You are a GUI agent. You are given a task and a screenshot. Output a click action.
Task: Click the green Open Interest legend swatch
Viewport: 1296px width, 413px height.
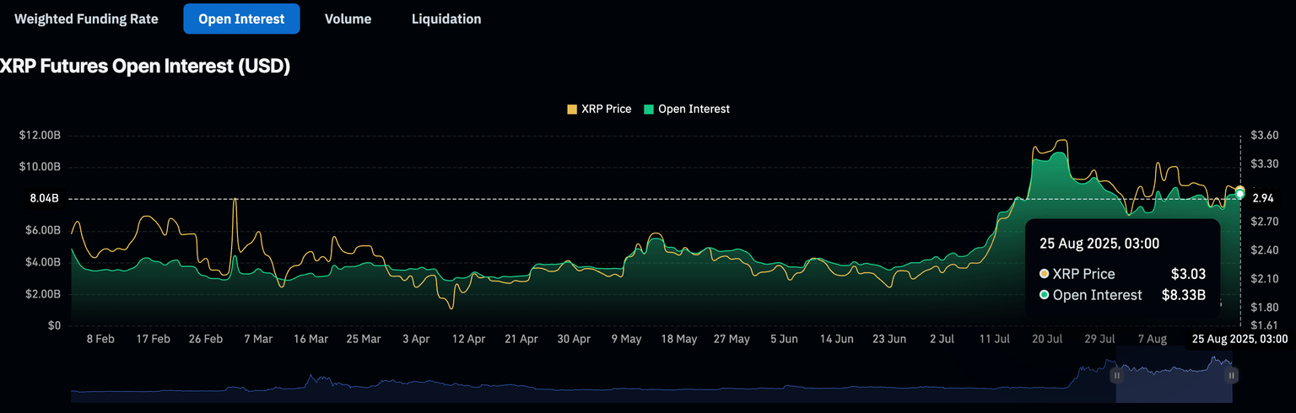point(649,110)
